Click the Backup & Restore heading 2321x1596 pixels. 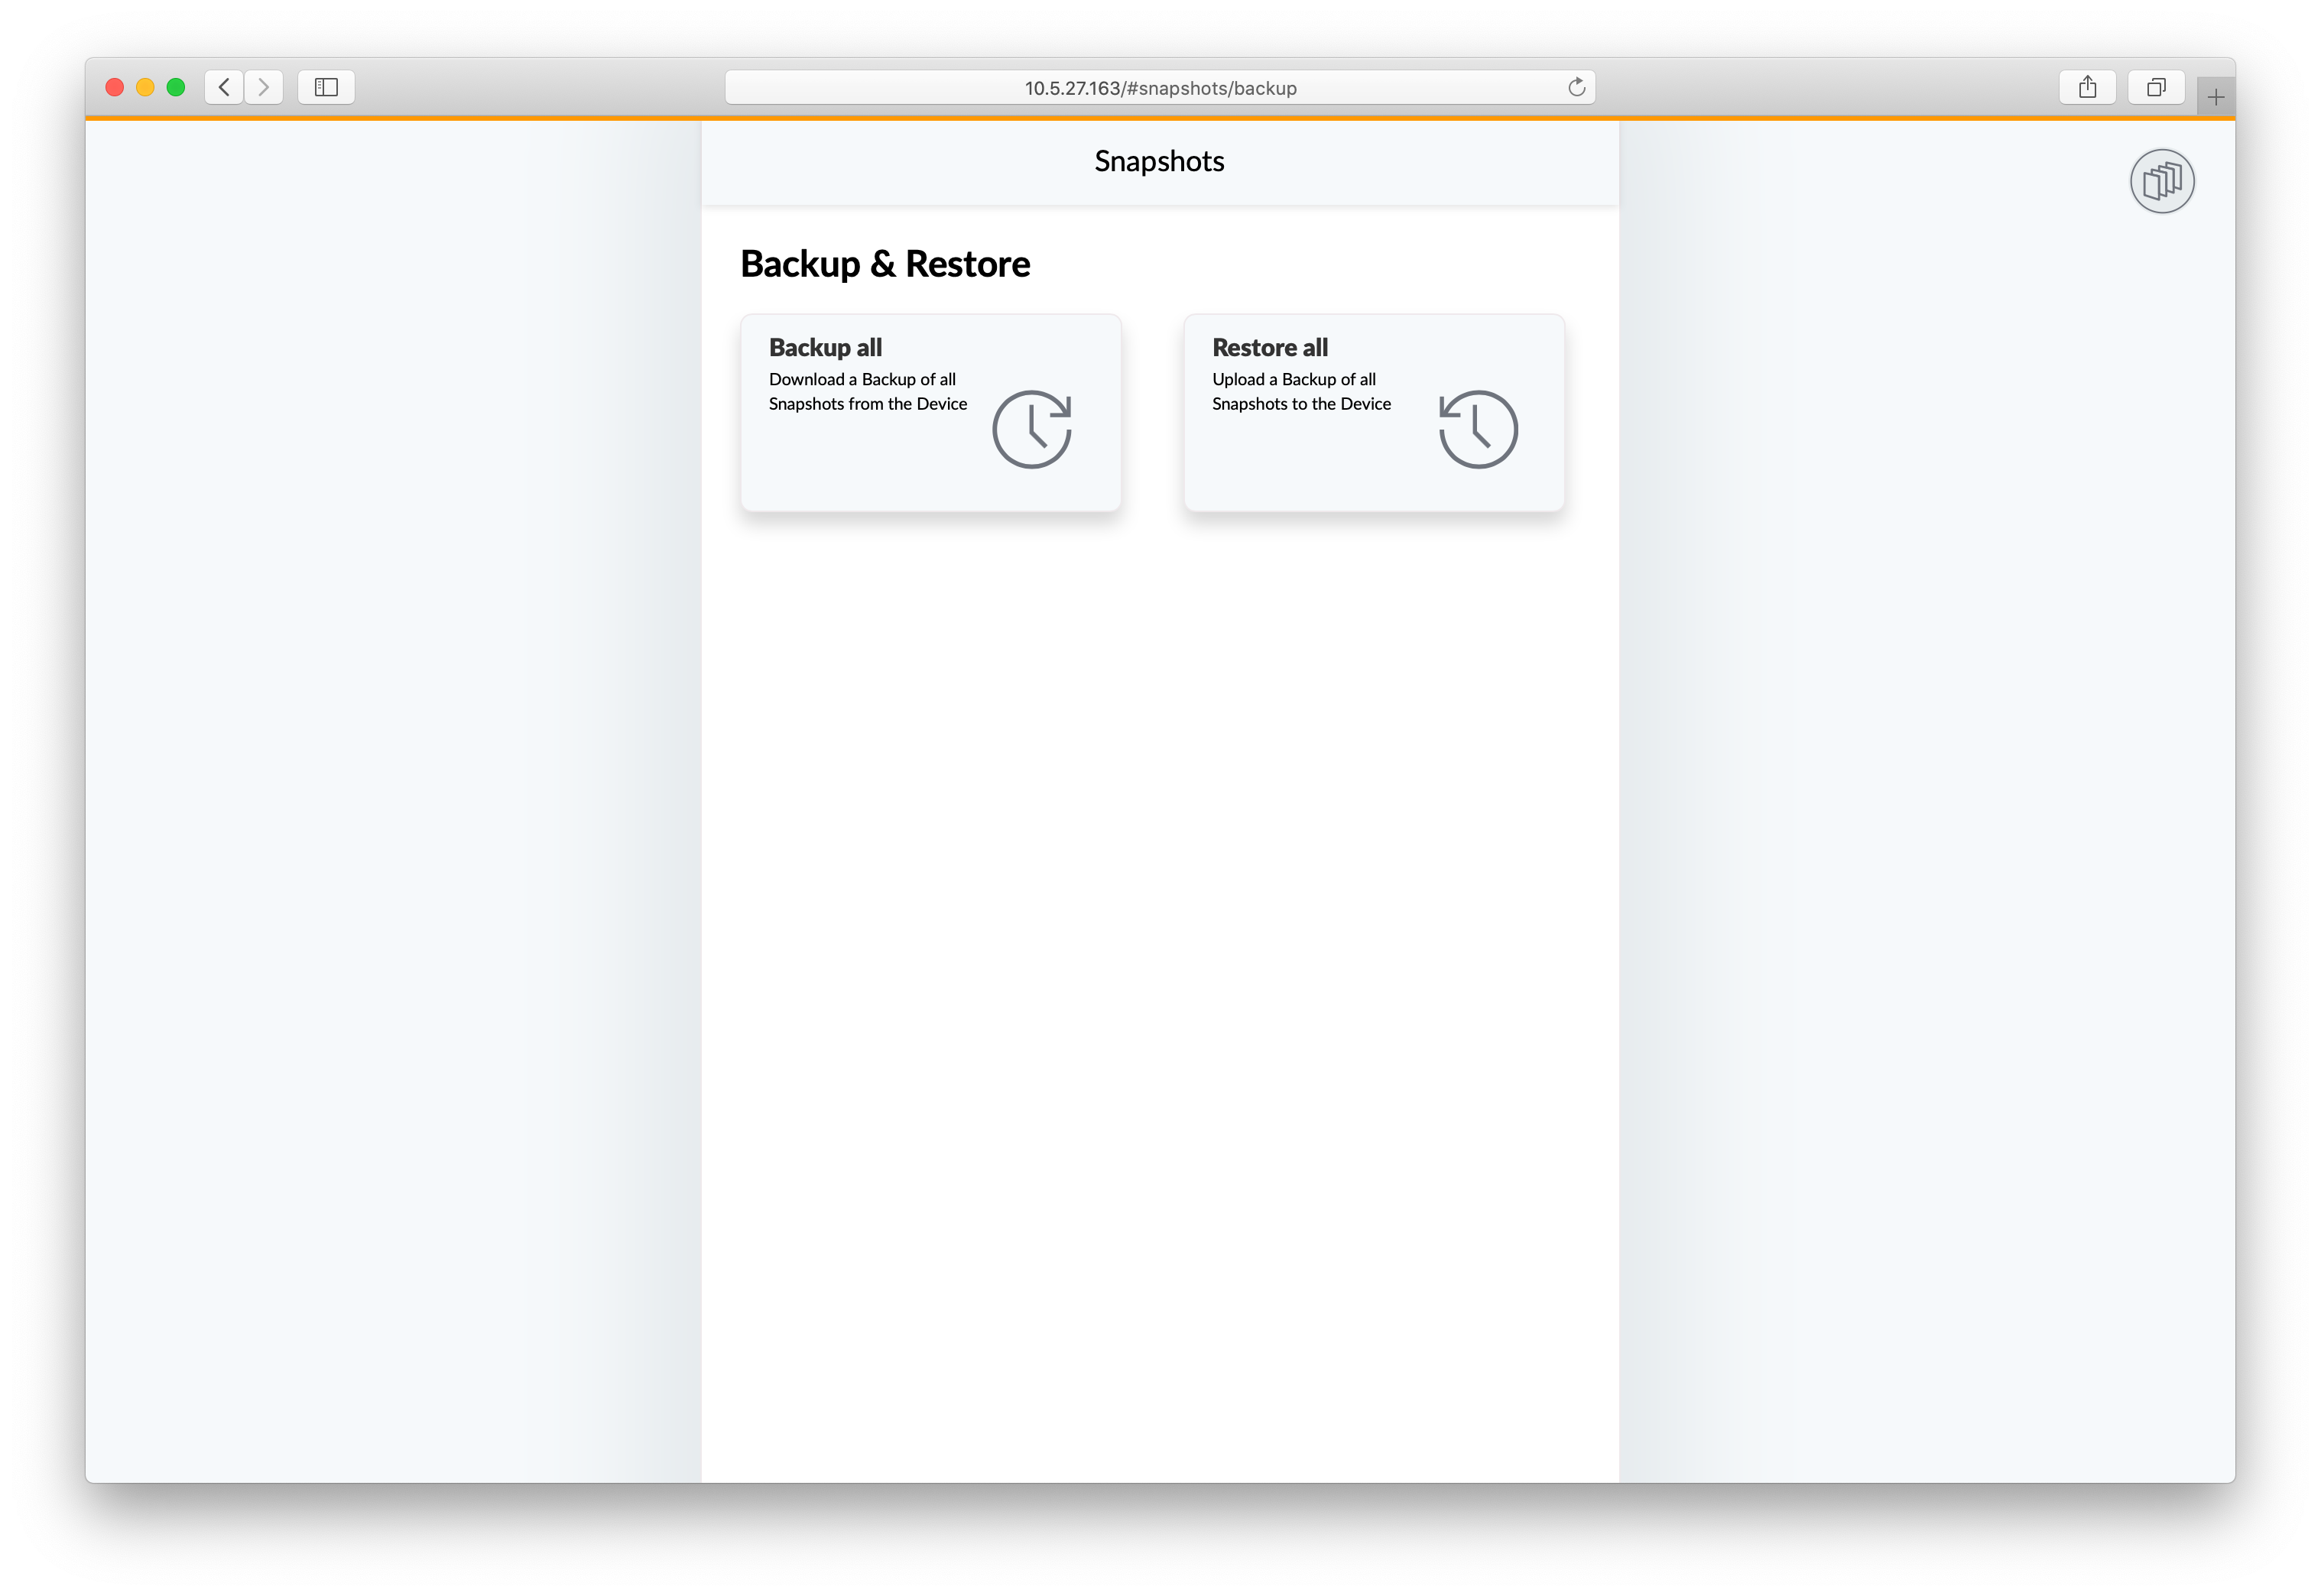click(884, 264)
